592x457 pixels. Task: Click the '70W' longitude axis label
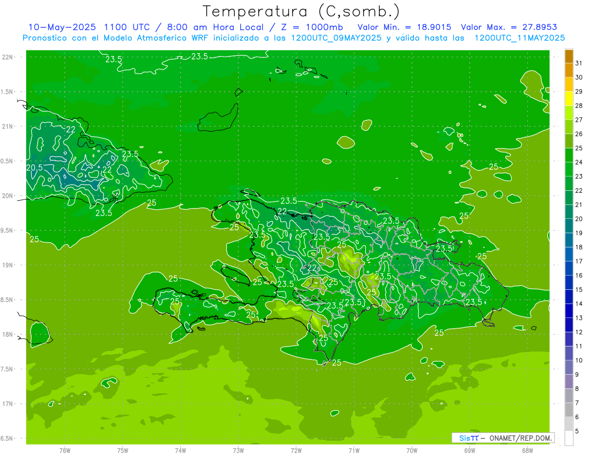click(x=412, y=451)
